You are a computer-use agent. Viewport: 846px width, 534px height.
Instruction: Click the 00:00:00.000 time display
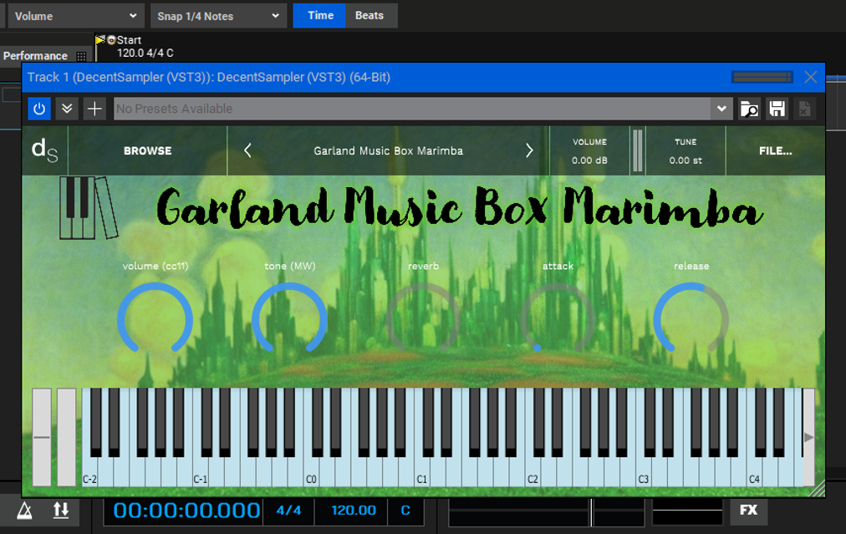[186, 511]
